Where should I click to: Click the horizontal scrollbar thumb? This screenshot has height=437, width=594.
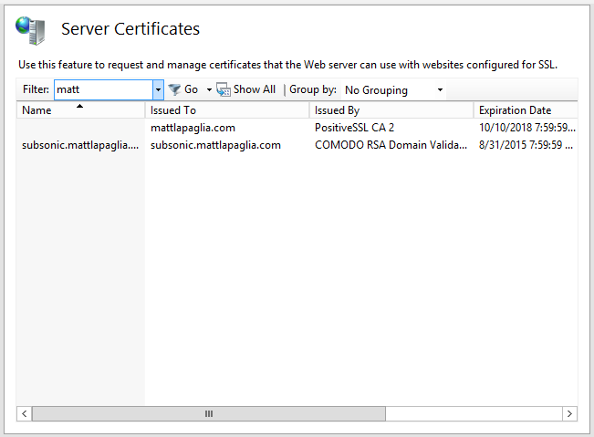point(209,413)
